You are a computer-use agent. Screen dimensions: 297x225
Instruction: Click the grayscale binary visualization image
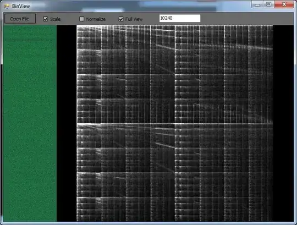(175, 123)
